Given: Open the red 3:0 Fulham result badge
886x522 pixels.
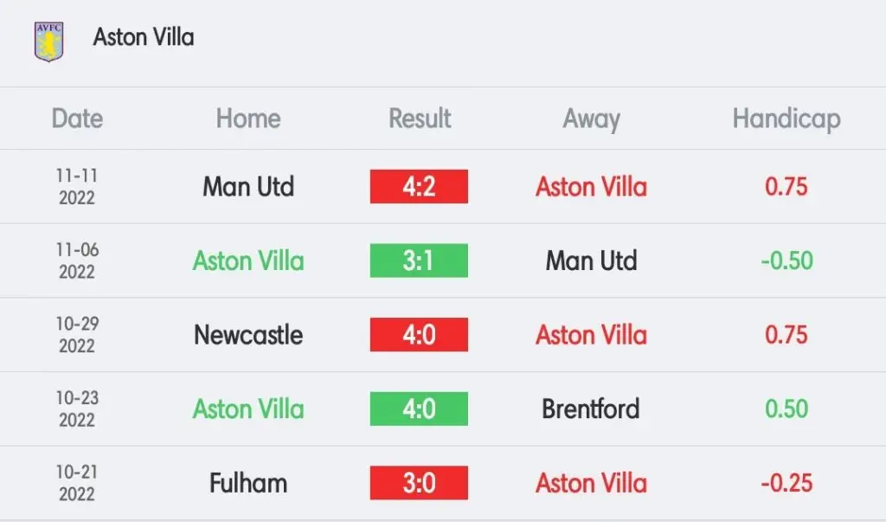Looking at the screenshot, I should coord(419,483).
